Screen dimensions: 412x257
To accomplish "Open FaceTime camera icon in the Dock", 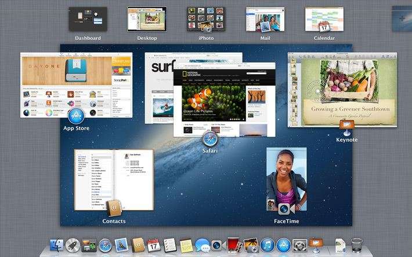I will point(218,245).
